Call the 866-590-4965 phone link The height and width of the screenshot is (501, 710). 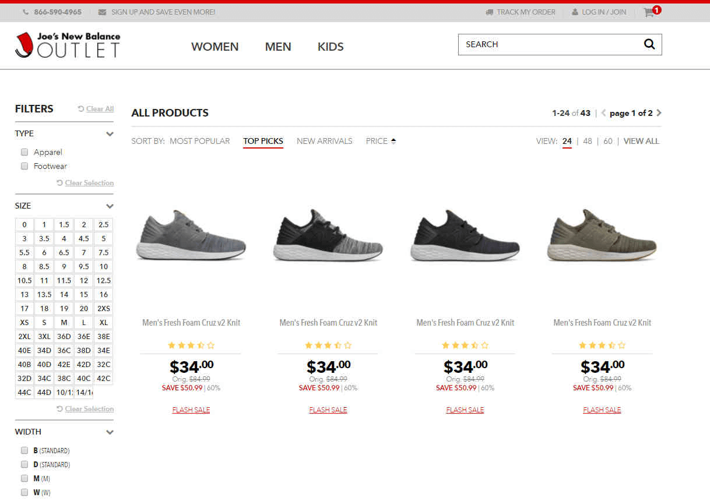coord(52,12)
